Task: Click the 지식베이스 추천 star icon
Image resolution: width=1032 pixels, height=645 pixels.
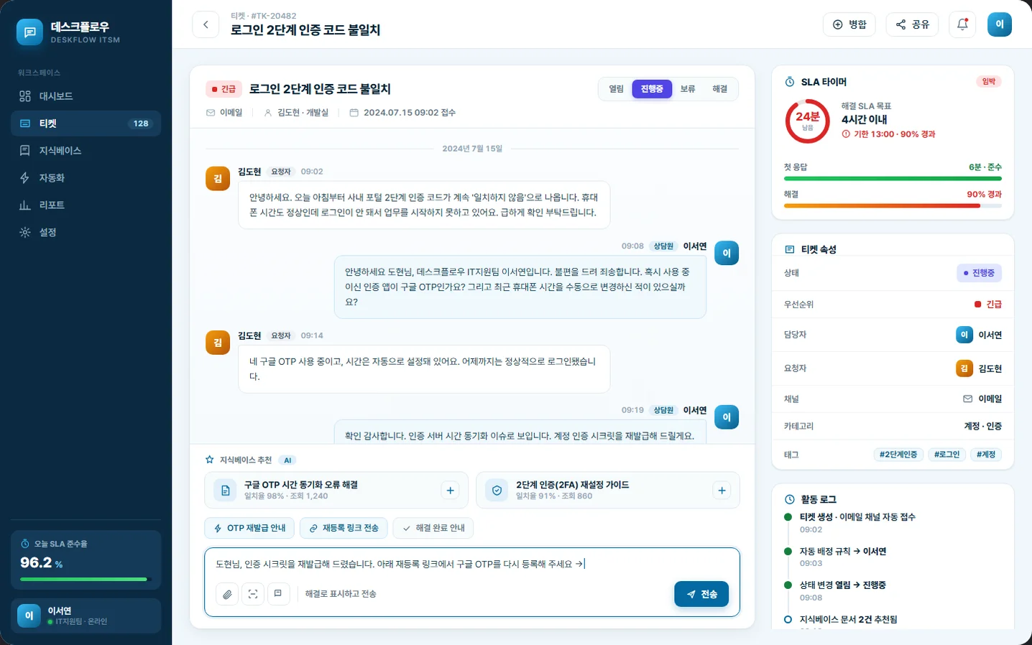Action: click(x=210, y=460)
